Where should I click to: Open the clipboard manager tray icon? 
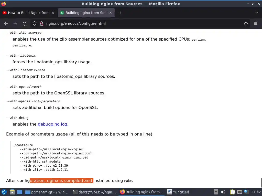[232, 192]
